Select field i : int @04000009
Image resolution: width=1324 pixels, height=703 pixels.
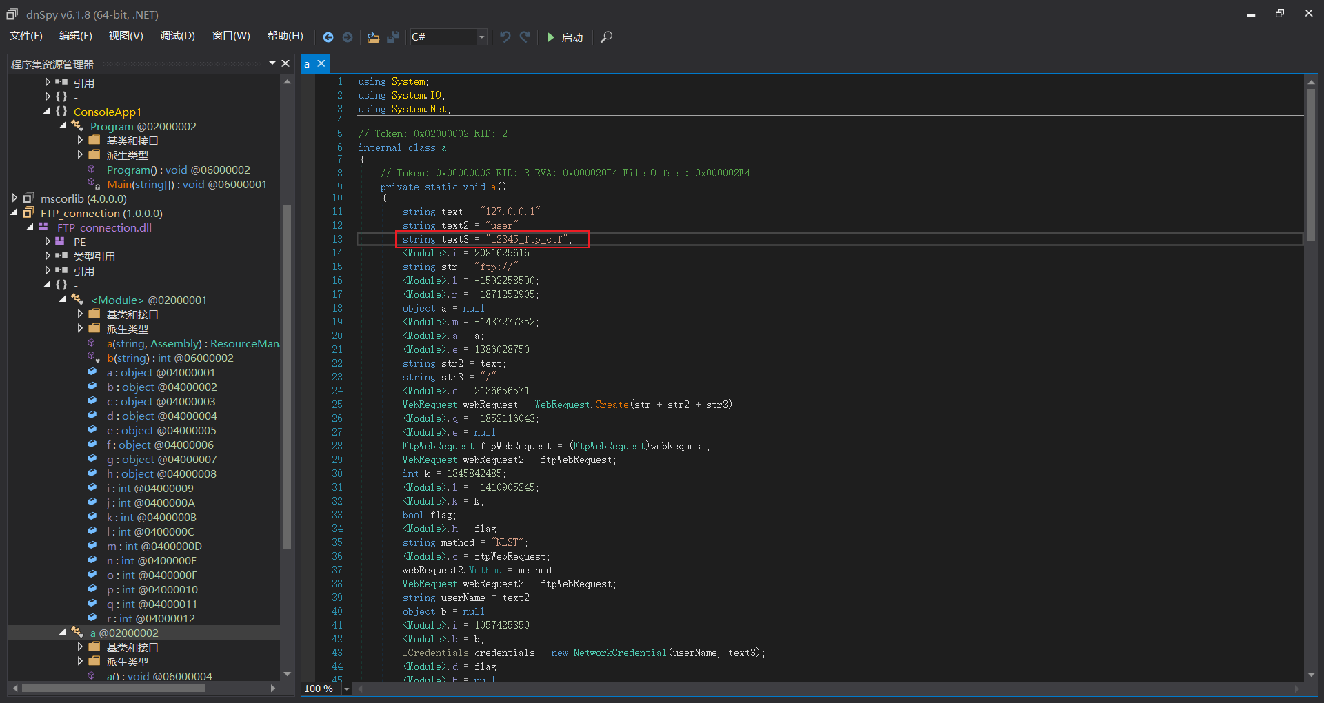click(x=150, y=488)
